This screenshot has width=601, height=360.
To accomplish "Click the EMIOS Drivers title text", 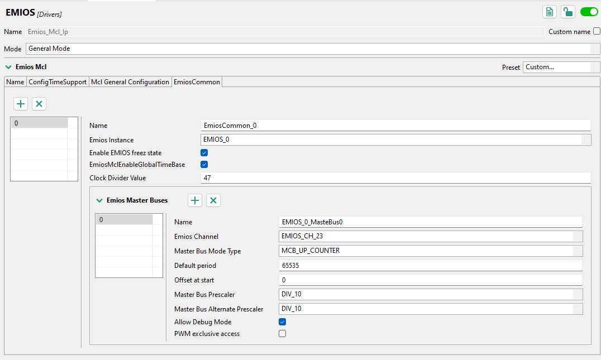I will (x=34, y=13).
